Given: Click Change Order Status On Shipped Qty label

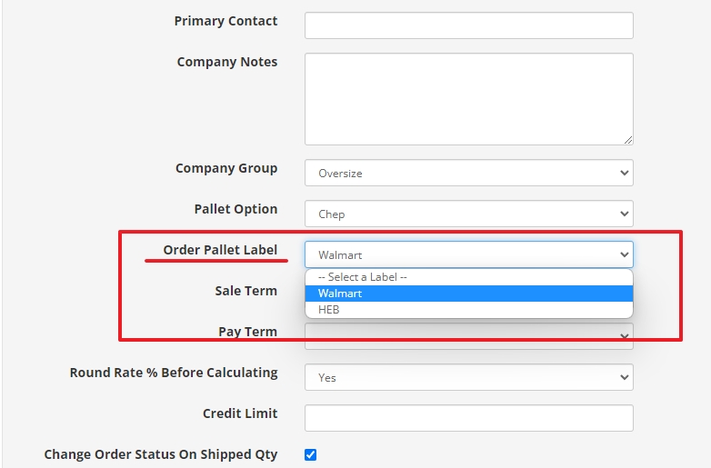Looking at the screenshot, I should (161, 454).
